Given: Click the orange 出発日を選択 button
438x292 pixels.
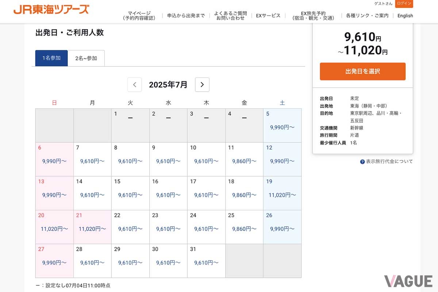Looking at the screenshot, I should click(363, 72).
